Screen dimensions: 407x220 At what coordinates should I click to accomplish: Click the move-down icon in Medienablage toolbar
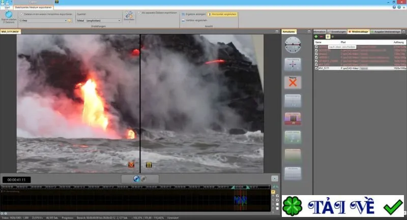[333, 37]
